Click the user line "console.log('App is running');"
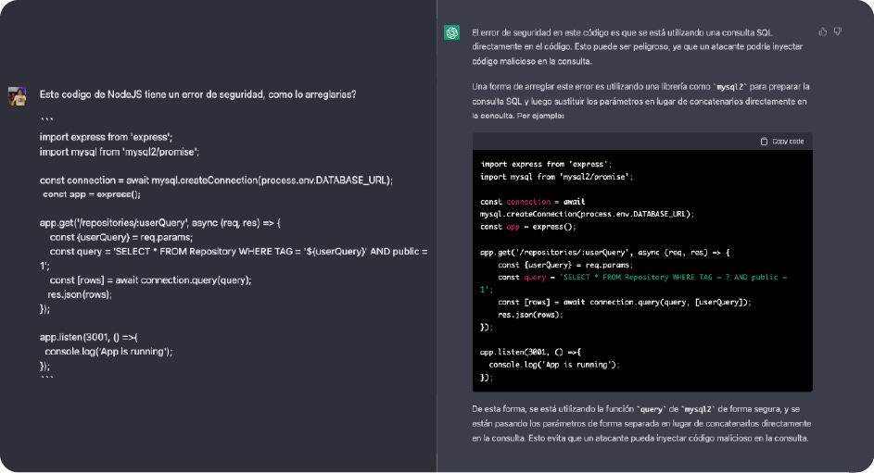The width and height of the screenshot is (874, 473). [x=108, y=352]
